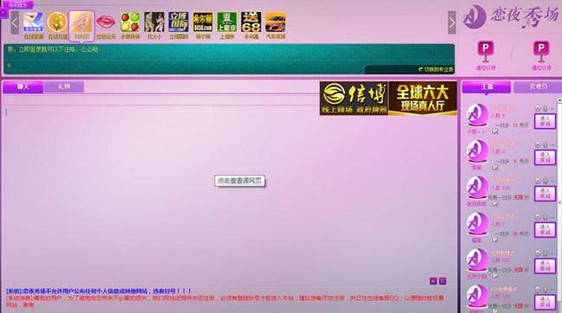
Task: Tick the checkbox under the fifth host's price
Action: (495, 276)
